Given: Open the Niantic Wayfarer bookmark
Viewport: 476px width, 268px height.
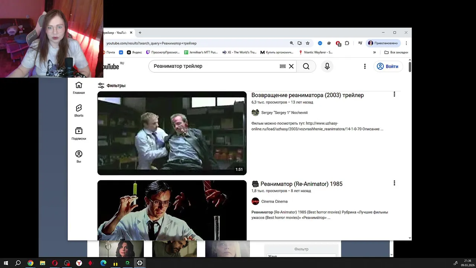Looking at the screenshot, I should (316, 52).
